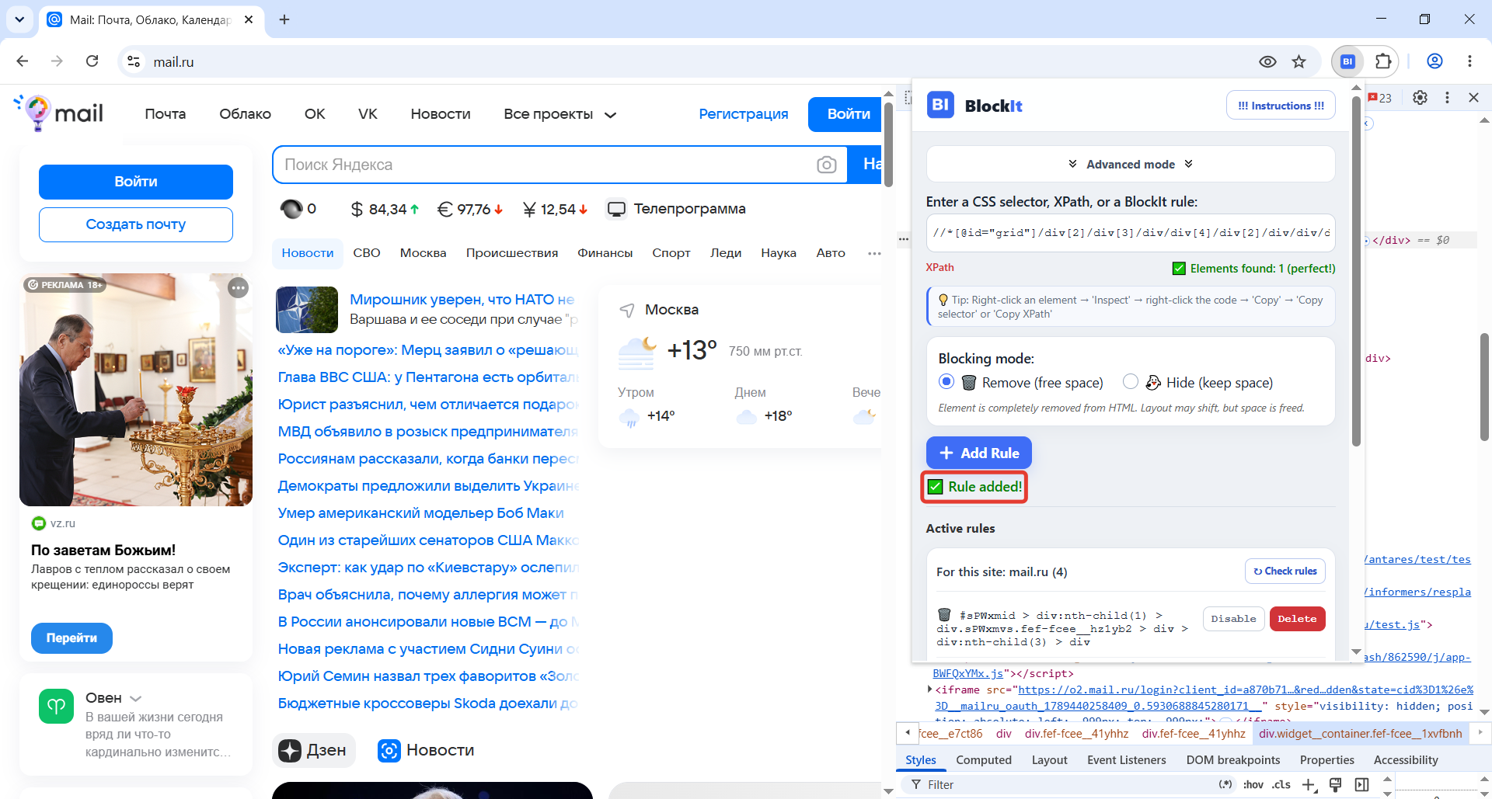This screenshot has width=1492, height=799.
Task: Click Check rules button
Action: pos(1285,571)
